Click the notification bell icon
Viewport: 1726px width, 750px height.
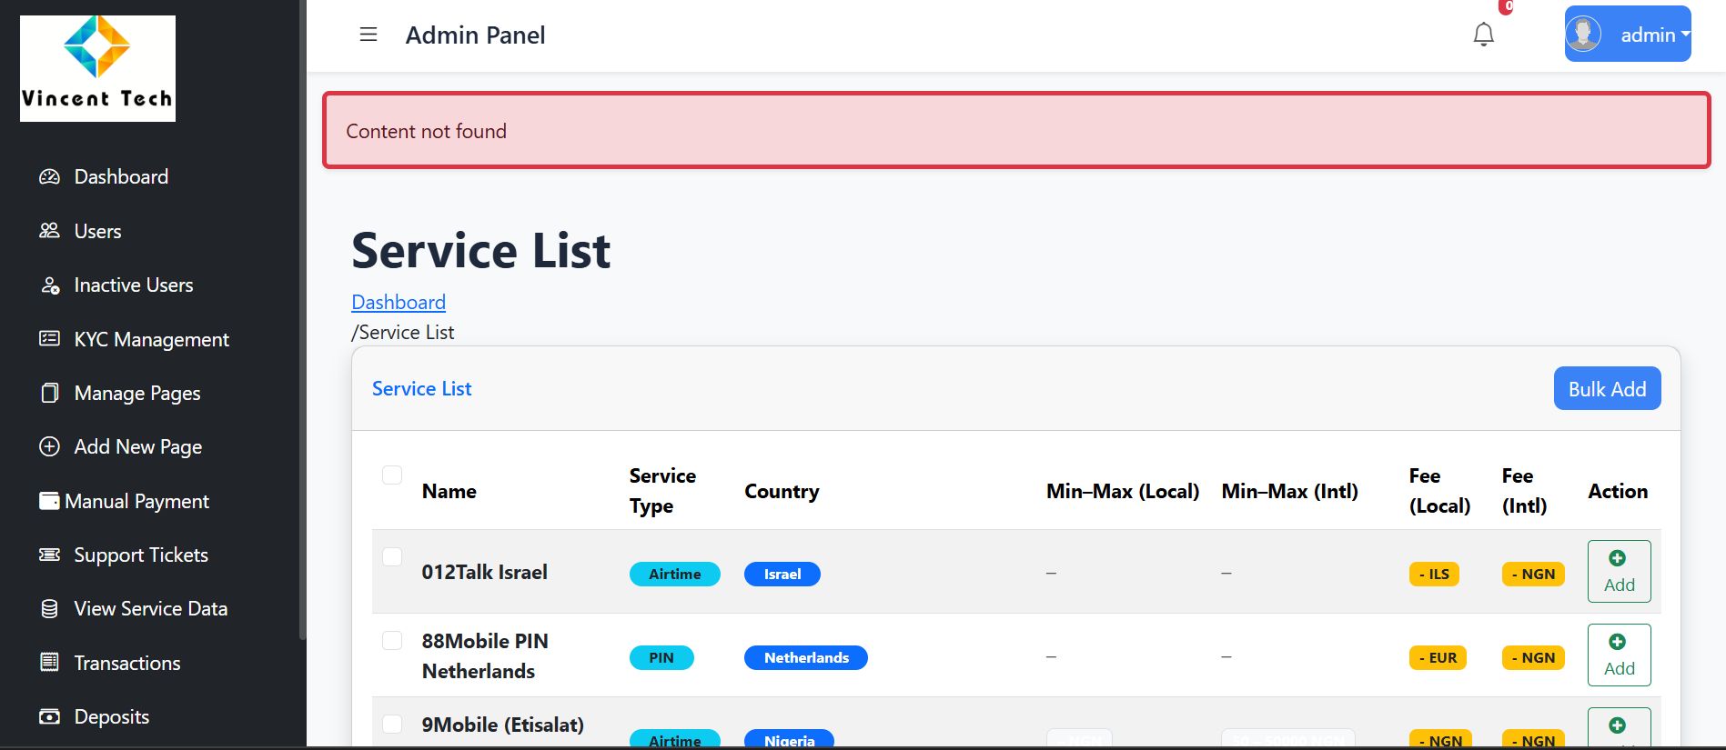(x=1483, y=35)
